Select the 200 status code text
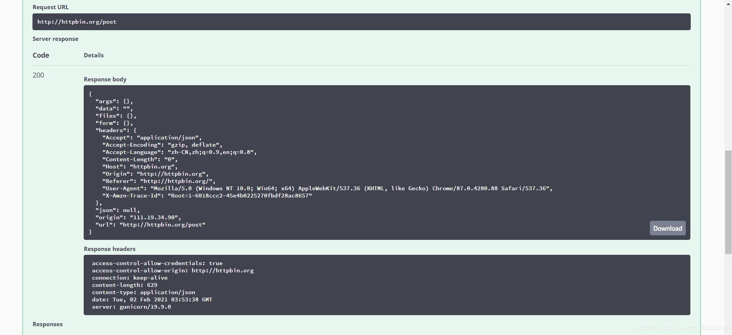This screenshot has height=335, width=732. point(38,75)
